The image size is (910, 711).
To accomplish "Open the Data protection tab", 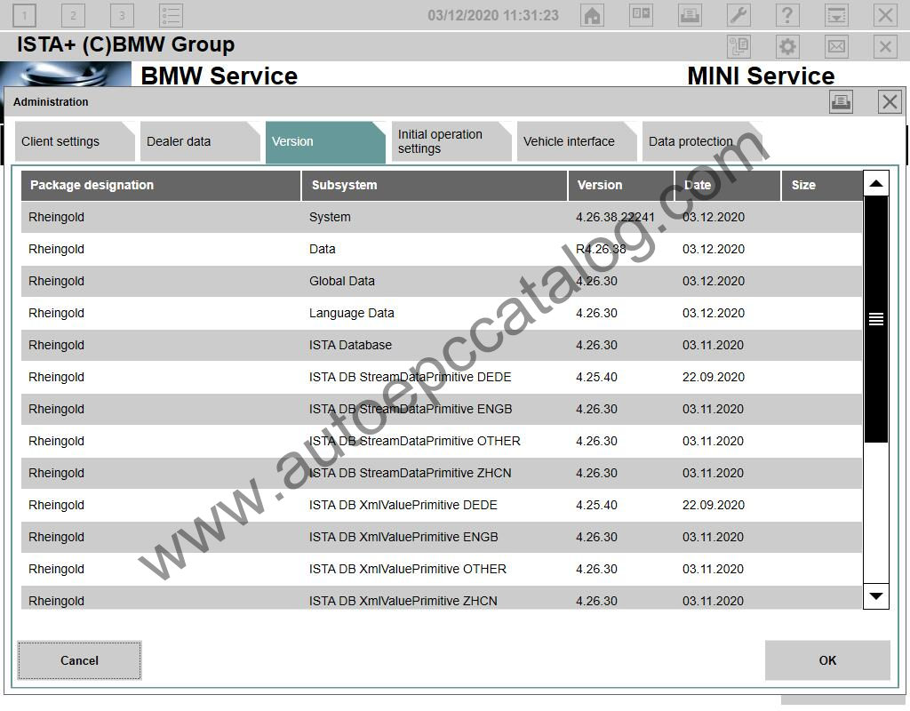I will coord(702,141).
